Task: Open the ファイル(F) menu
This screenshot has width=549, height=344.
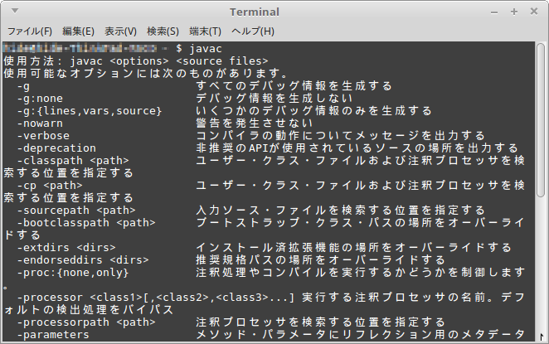Action: (x=30, y=31)
